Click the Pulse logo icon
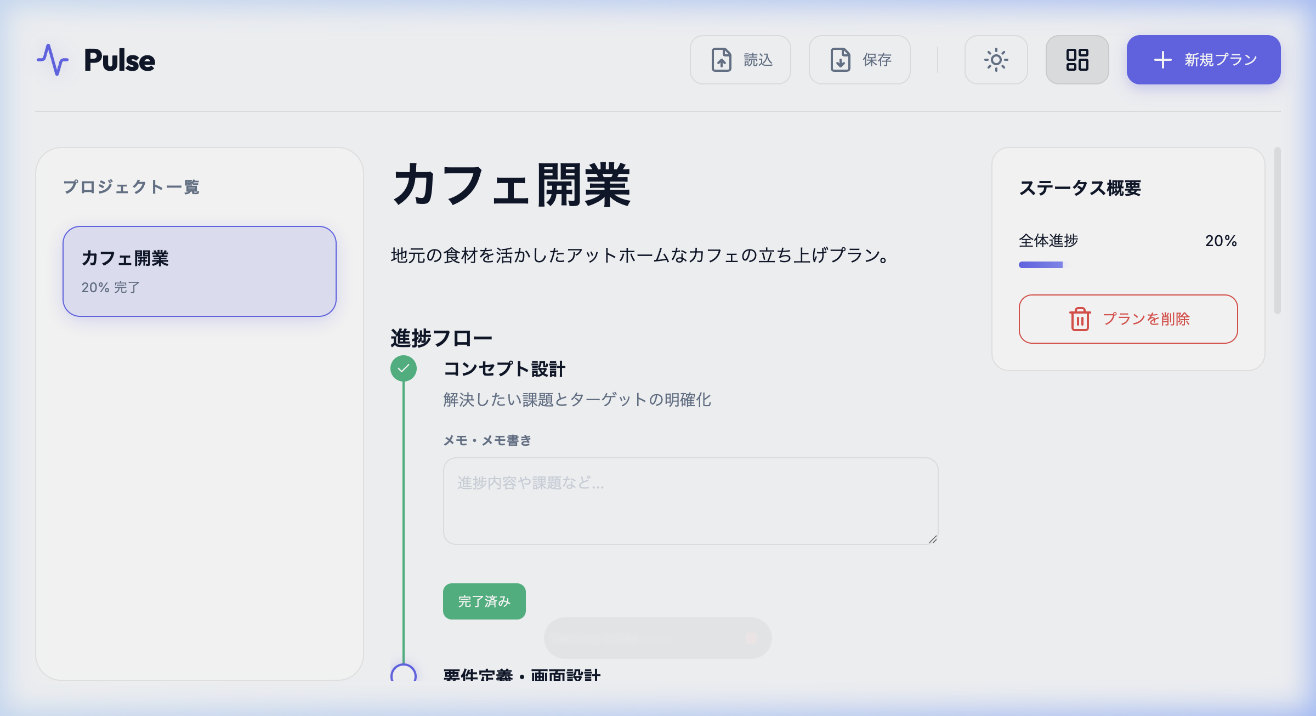The height and width of the screenshot is (716, 1316). 53,60
